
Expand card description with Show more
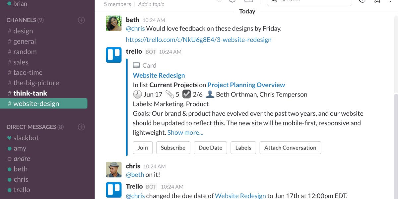(185, 133)
